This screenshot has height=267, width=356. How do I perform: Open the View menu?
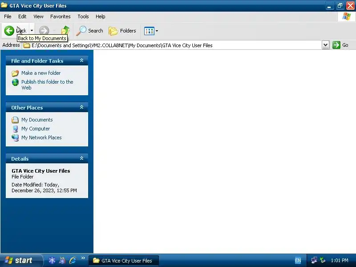(38, 16)
